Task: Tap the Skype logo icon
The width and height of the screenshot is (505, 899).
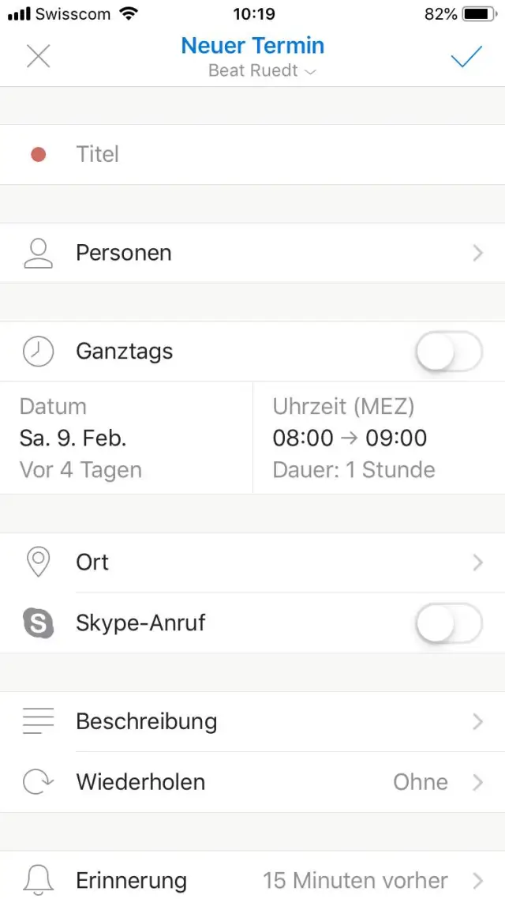Action: click(x=38, y=623)
